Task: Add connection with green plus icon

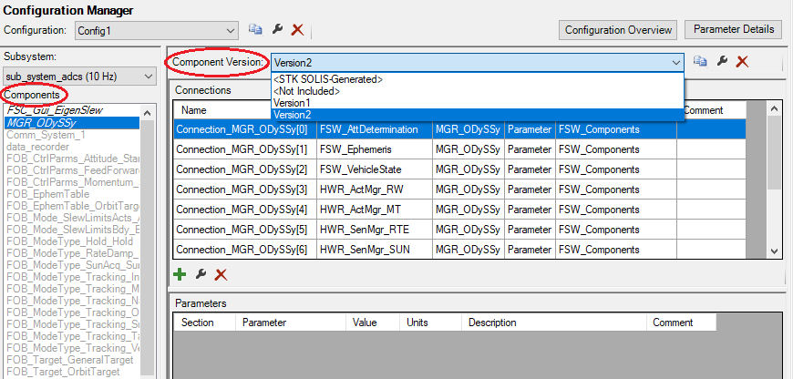Action: tap(180, 274)
